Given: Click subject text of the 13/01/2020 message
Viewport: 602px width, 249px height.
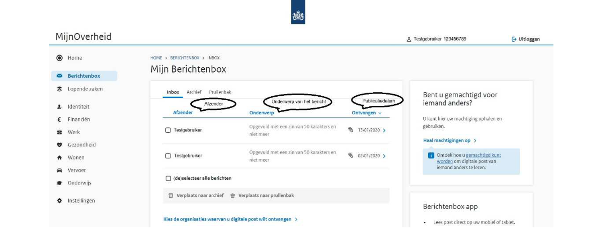Looking at the screenshot, I should (293, 130).
